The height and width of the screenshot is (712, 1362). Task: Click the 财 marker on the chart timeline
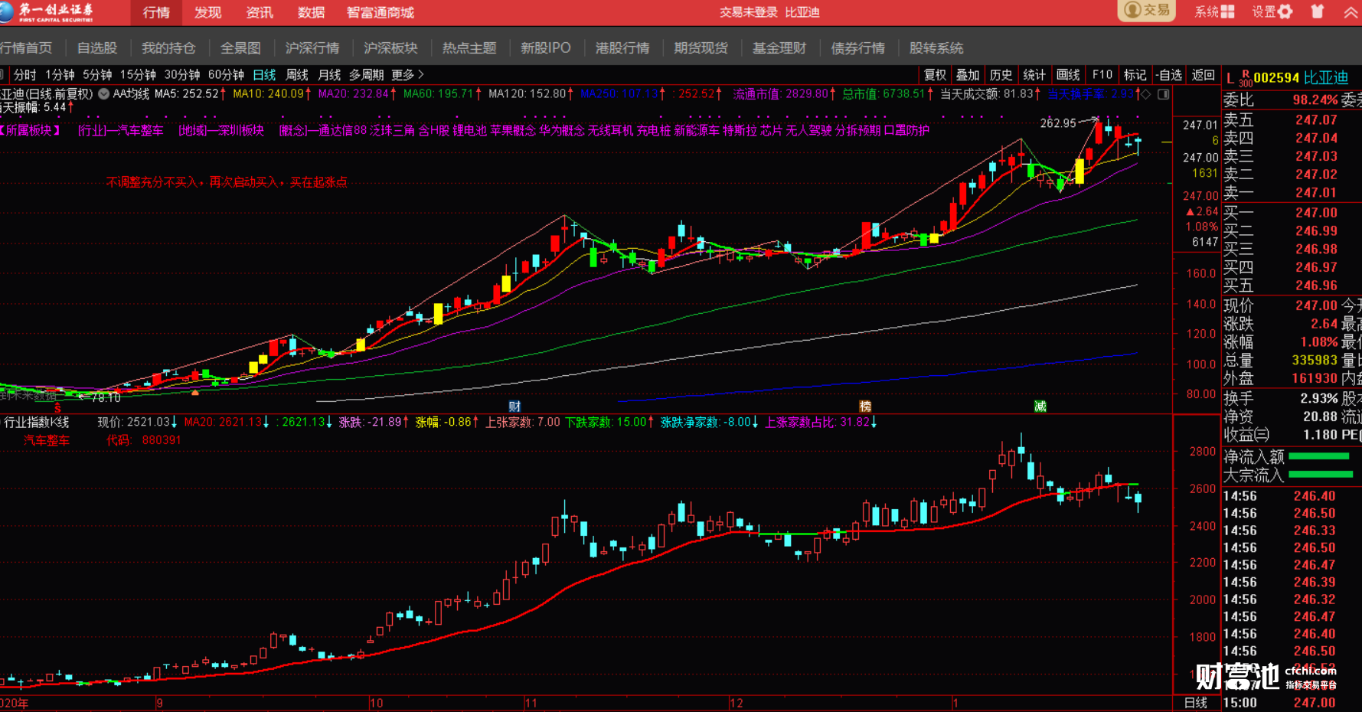pyautogui.click(x=514, y=407)
